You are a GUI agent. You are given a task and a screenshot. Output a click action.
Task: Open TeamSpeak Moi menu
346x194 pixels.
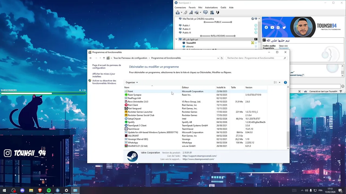coord(200,8)
